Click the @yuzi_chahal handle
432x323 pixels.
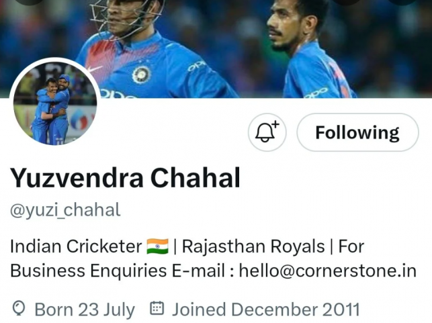(65, 210)
